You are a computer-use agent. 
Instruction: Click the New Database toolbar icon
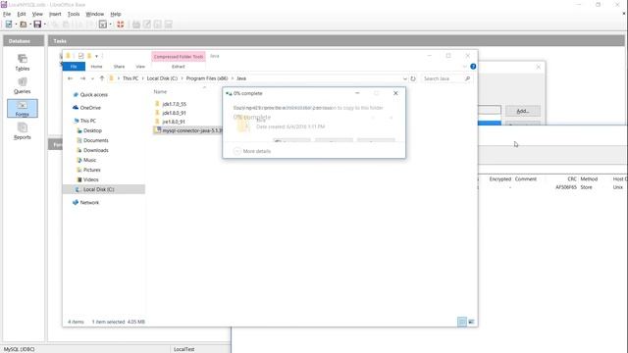point(9,25)
